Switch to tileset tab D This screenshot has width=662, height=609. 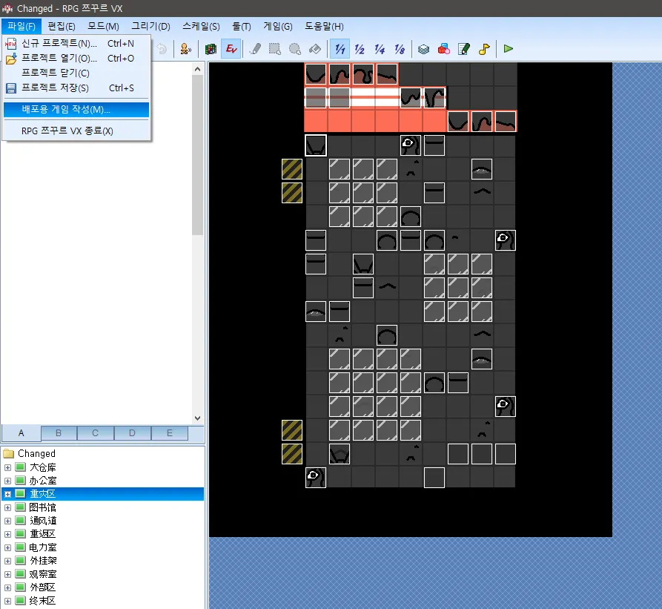[132, 433]
